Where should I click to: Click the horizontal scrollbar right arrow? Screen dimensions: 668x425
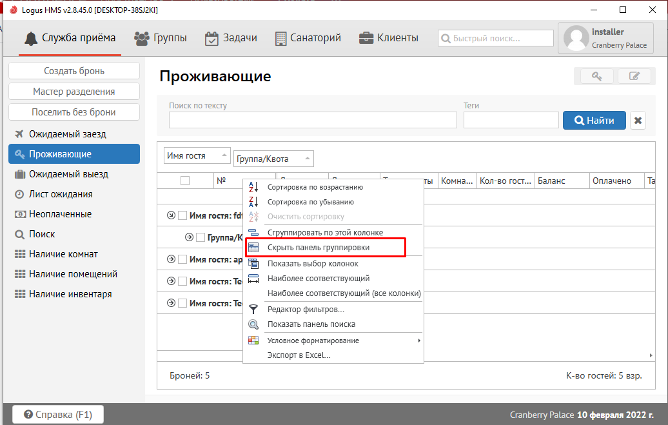(x=651, y=356)
